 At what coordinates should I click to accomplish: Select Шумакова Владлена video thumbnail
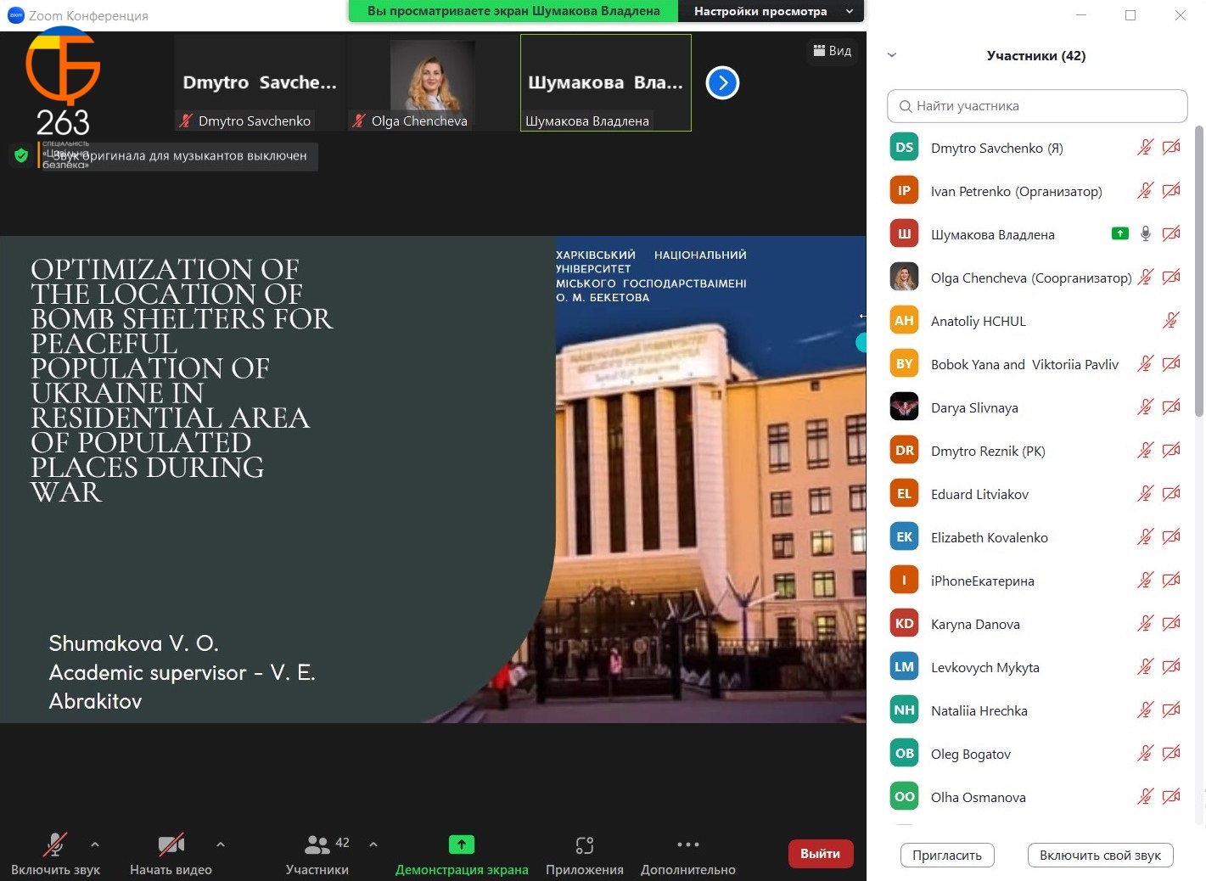(x=606, y=83)
